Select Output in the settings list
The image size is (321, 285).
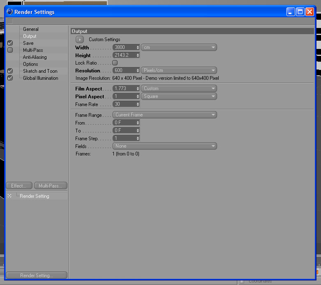[x=30, y=36]
